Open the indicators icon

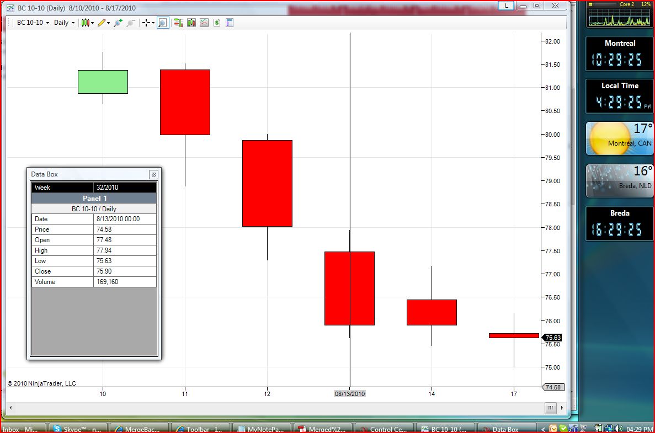point(204,23)
